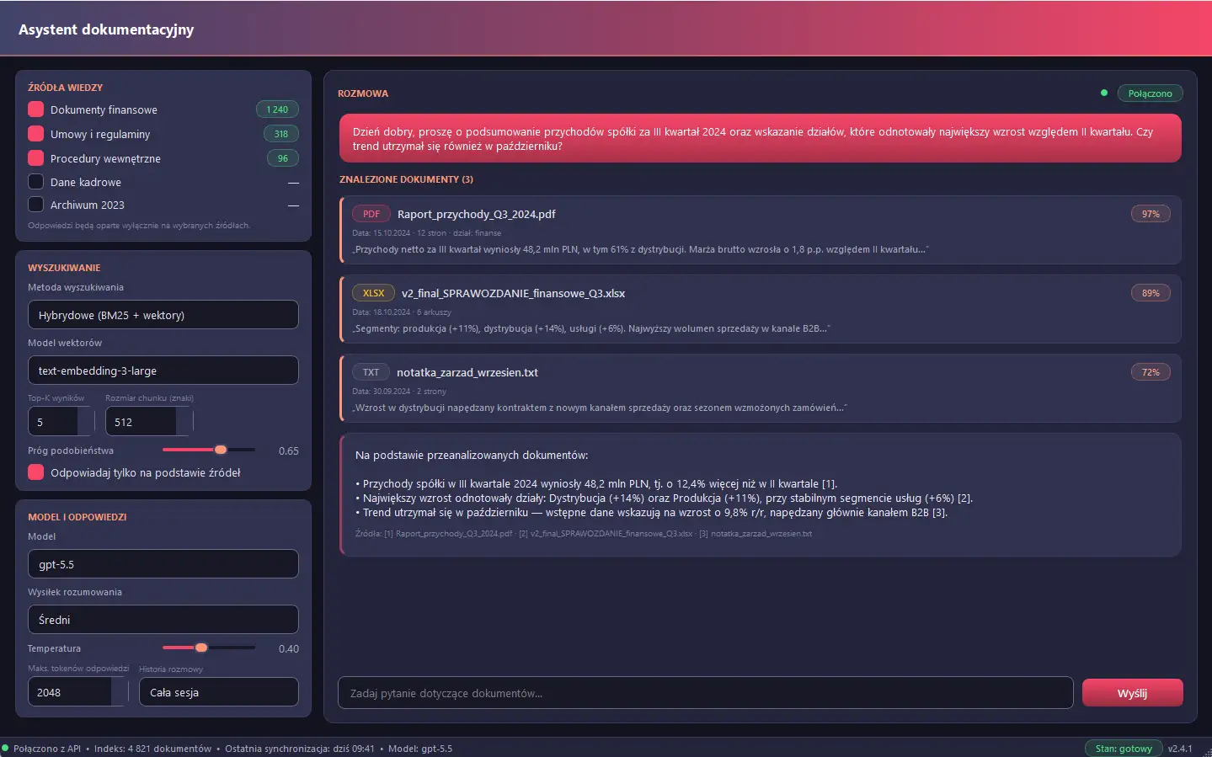Click the ZNALEZIONE DOKUMENTY (3) heading
Image resolution: width=1212 pixels, height=757 pixels.
406,179
